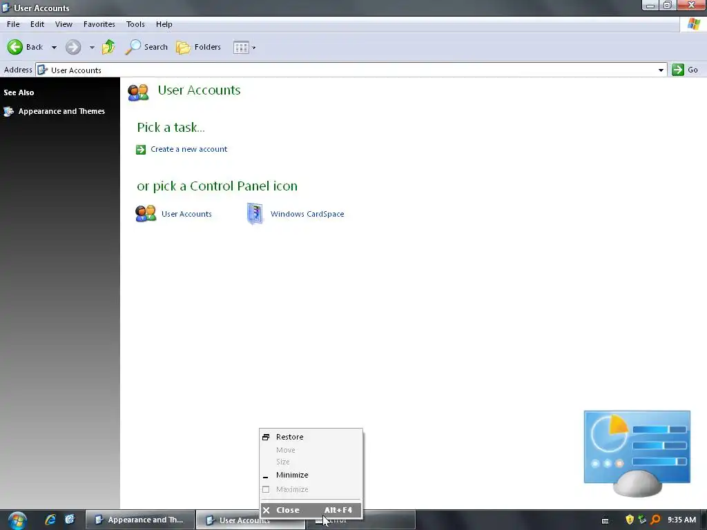Click the 9:35 AM clock
The height and width of the screenshot is (530, 707).
click(x=681, y=520)
